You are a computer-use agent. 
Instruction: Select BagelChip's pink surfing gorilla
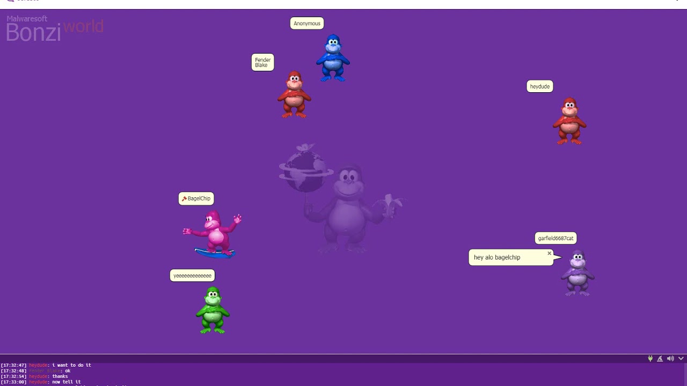[x=213, y=234]
